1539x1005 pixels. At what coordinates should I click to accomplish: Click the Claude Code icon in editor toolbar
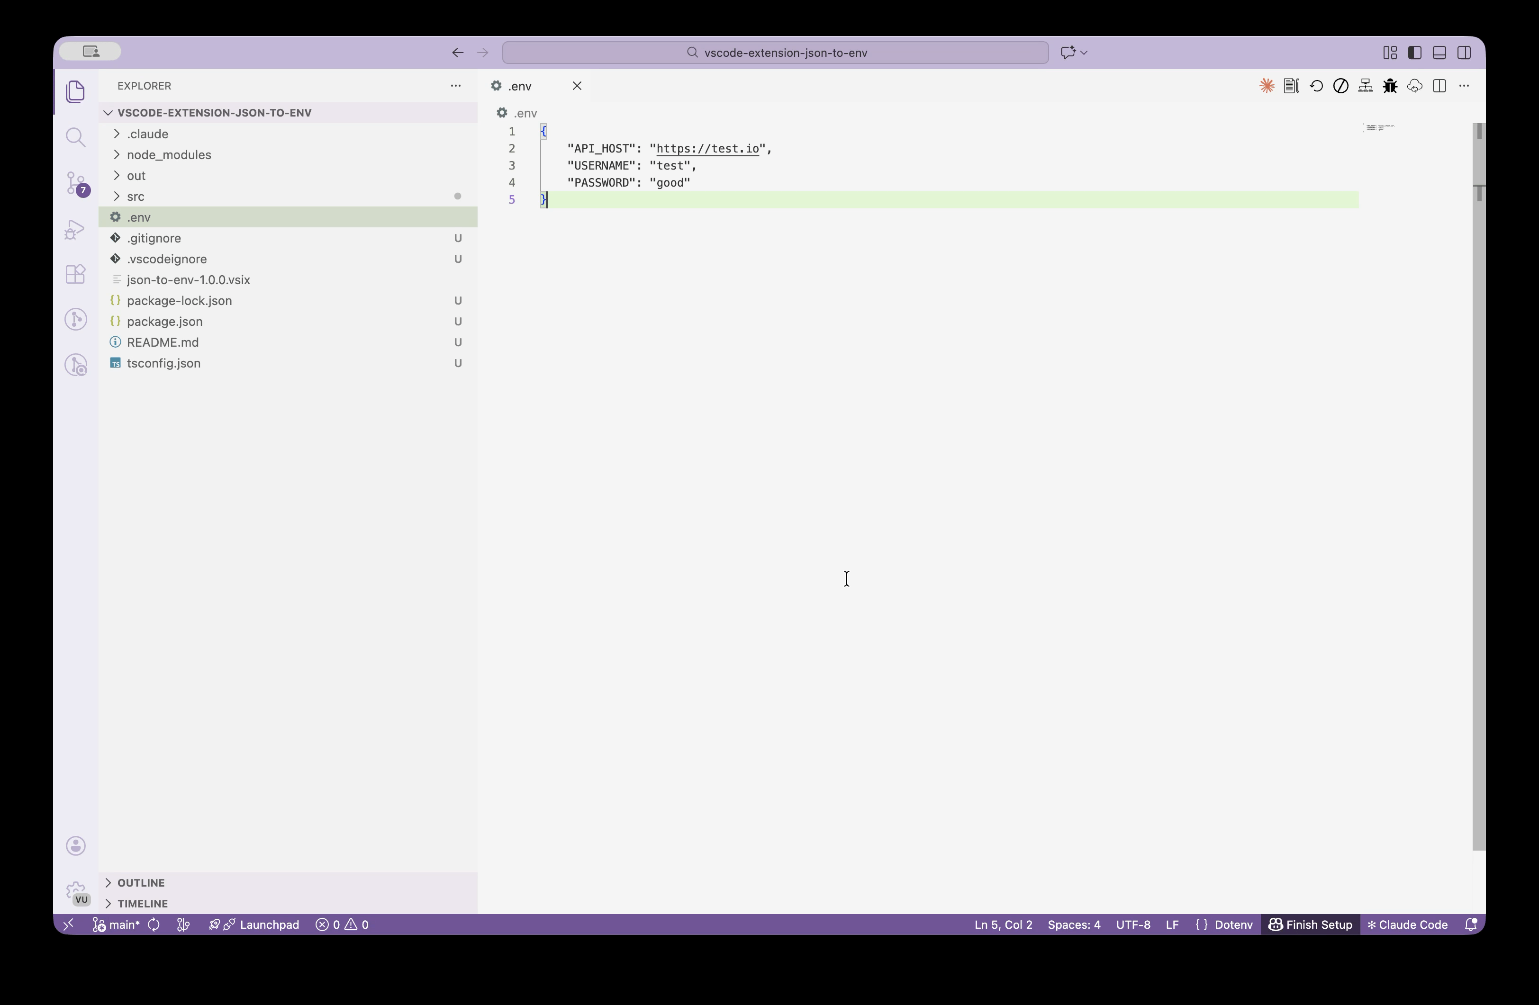coord(1266,86)
